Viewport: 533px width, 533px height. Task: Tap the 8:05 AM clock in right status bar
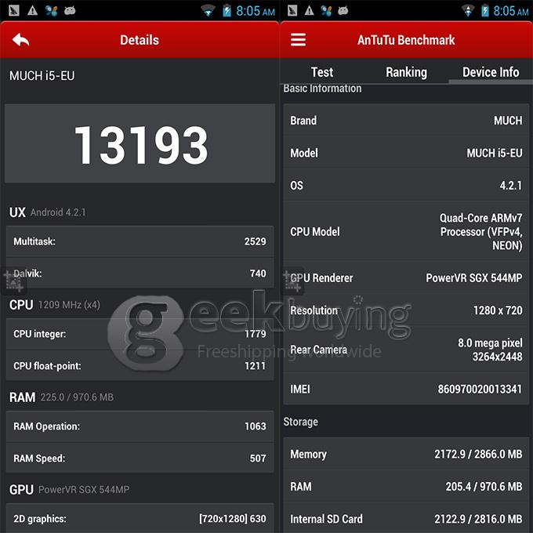(x=511, y=11)
